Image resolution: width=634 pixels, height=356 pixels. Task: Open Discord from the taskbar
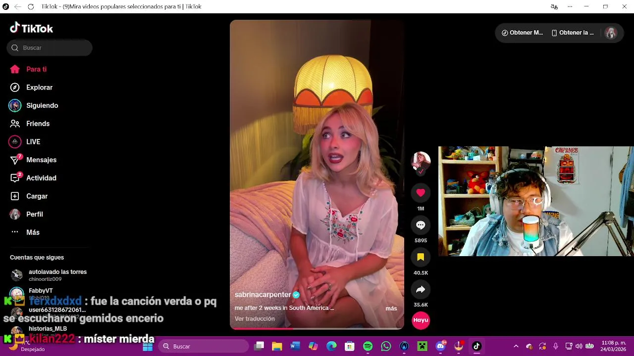(440, 347)
